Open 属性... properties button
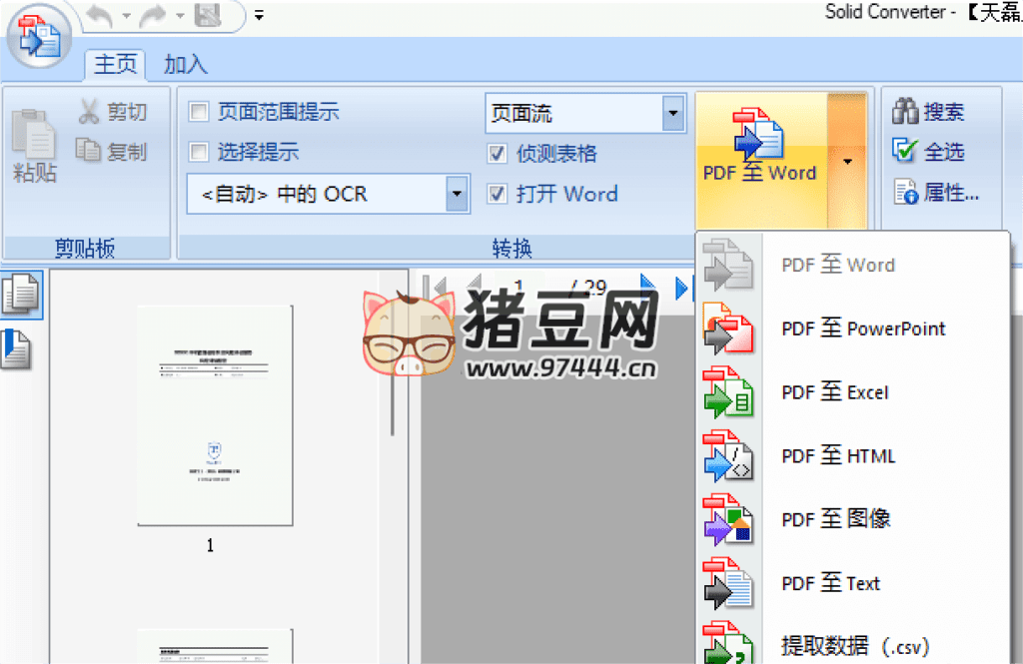This screenshot has height=664, width=1023. click(x=936, y=193)
